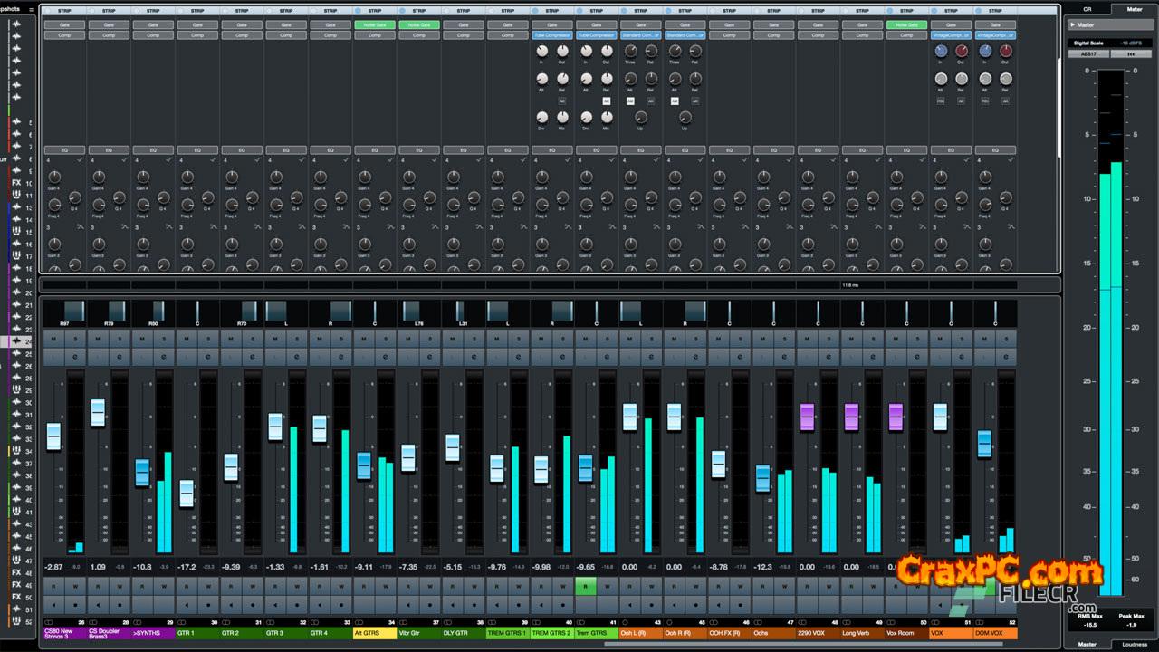Open the AES17 scale selector

tap(1087, 54)
